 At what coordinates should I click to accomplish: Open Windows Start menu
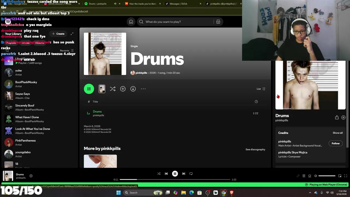click(x=118, y=193)
